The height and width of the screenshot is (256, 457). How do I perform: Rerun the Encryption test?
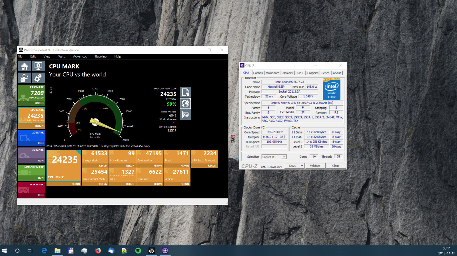158,184
